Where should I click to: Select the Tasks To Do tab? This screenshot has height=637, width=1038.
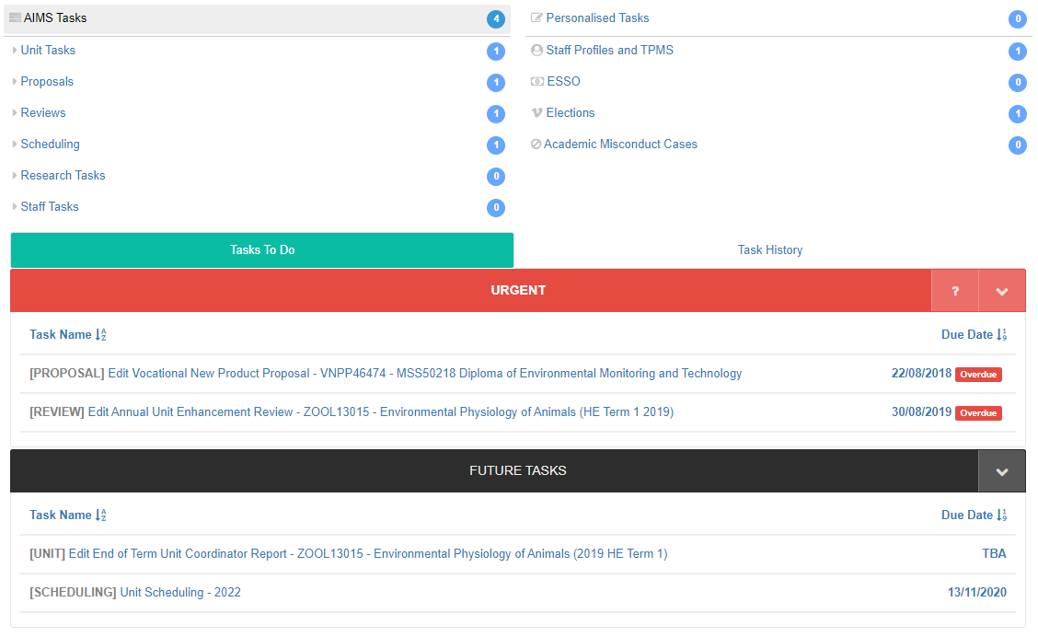262,250
